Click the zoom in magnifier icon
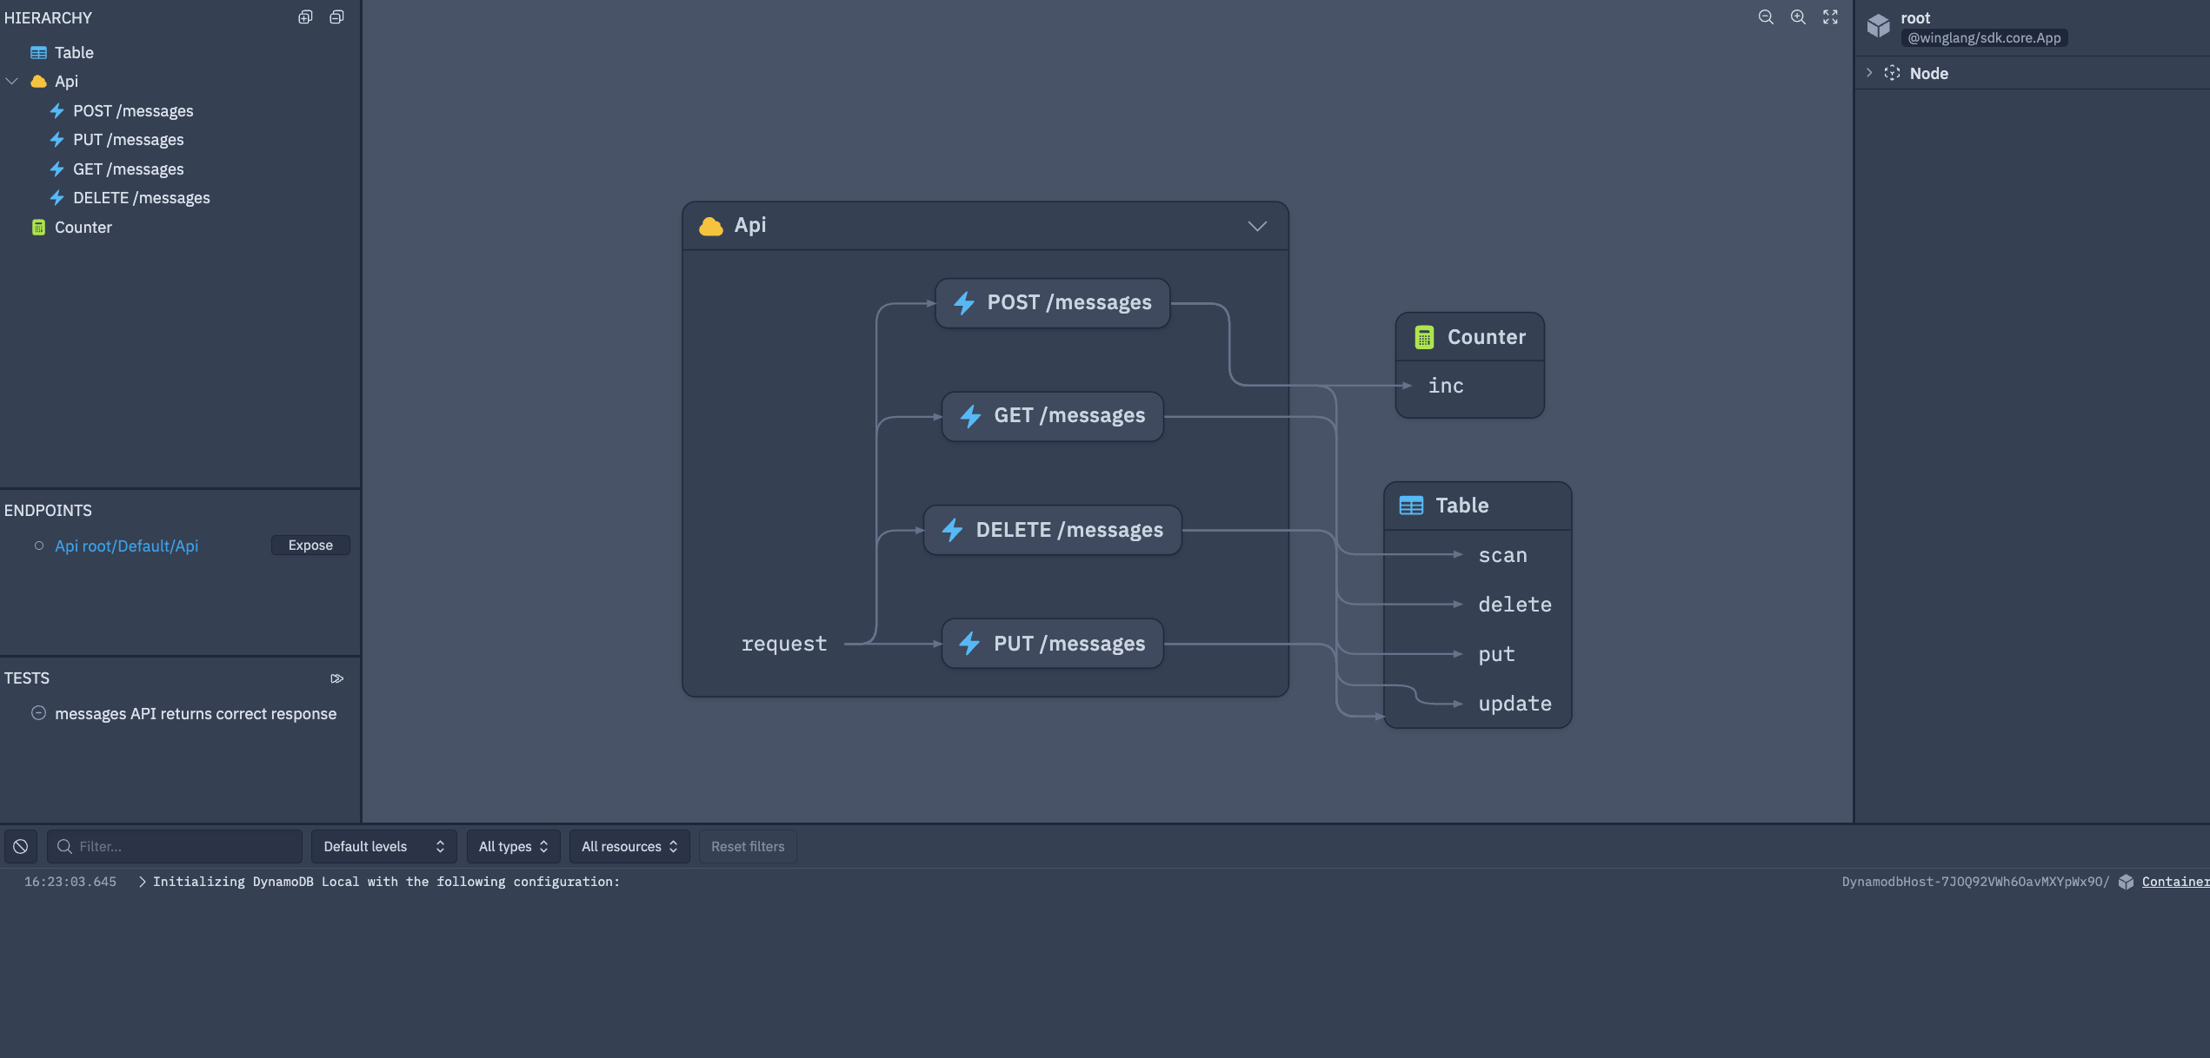Screen dimensions: 2210x1058 coord(1798,17)
